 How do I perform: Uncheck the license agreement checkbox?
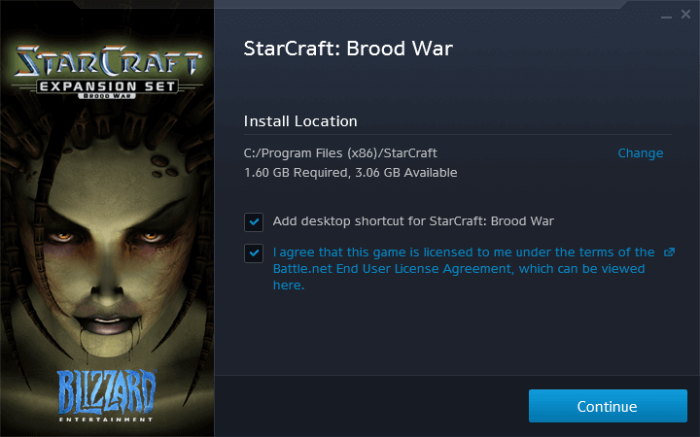(254, 252)
